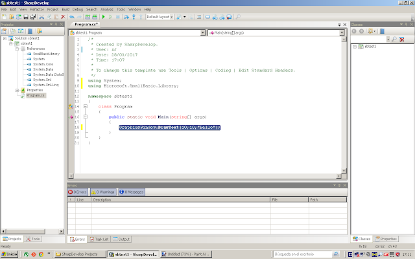Click the forward navigation icon in Classes panel

[x=361, y=31]
